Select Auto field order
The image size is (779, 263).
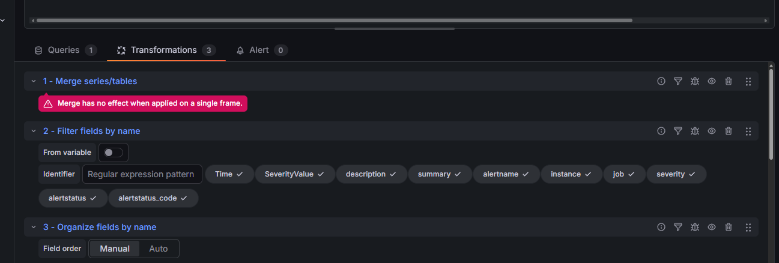(x=159, y=249)
